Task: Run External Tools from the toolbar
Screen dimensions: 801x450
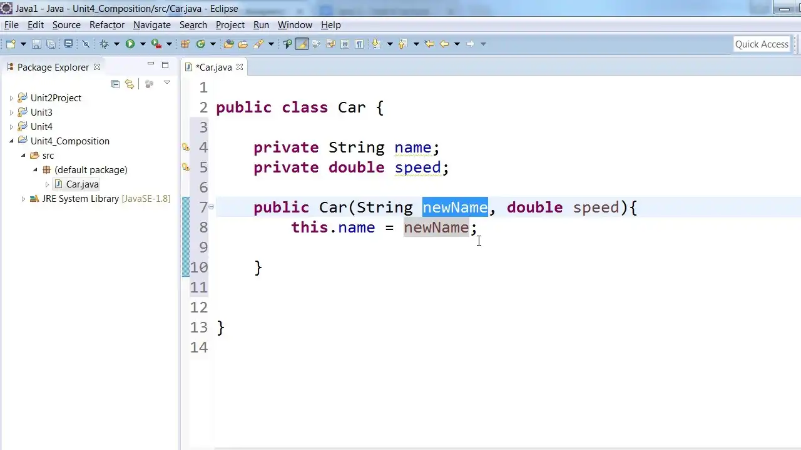Action: click(x=155, y=44)
